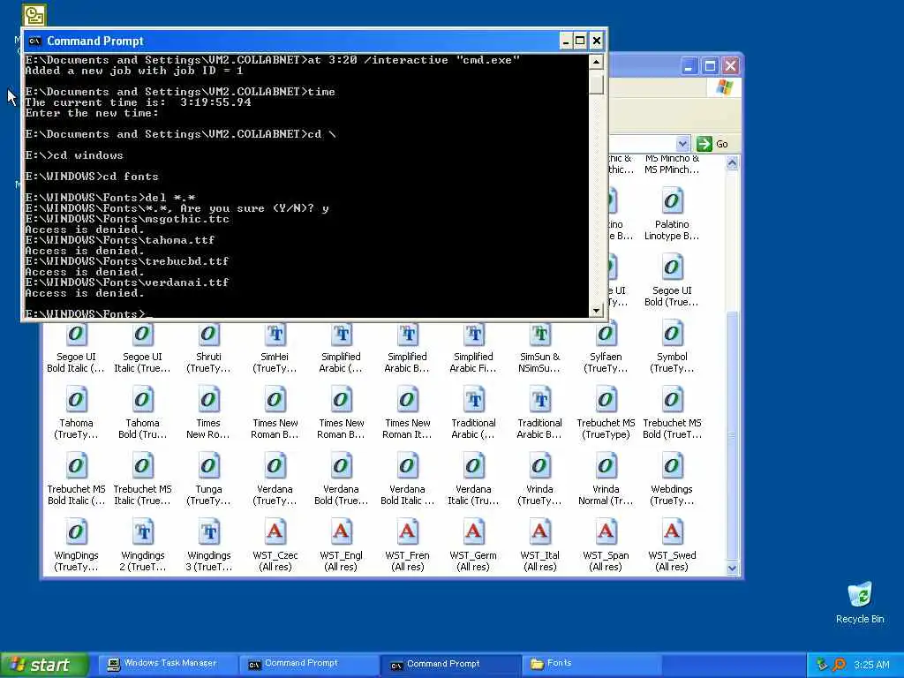
Task: Select the Trebuchet MS (TrueType) font icon
Action: [x=606, y=400]
